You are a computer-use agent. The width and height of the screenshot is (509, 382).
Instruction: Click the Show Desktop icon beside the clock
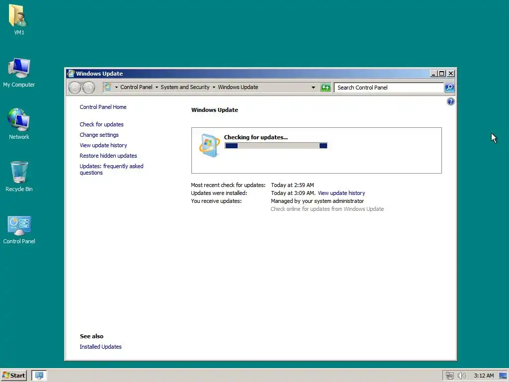point(503,376)
